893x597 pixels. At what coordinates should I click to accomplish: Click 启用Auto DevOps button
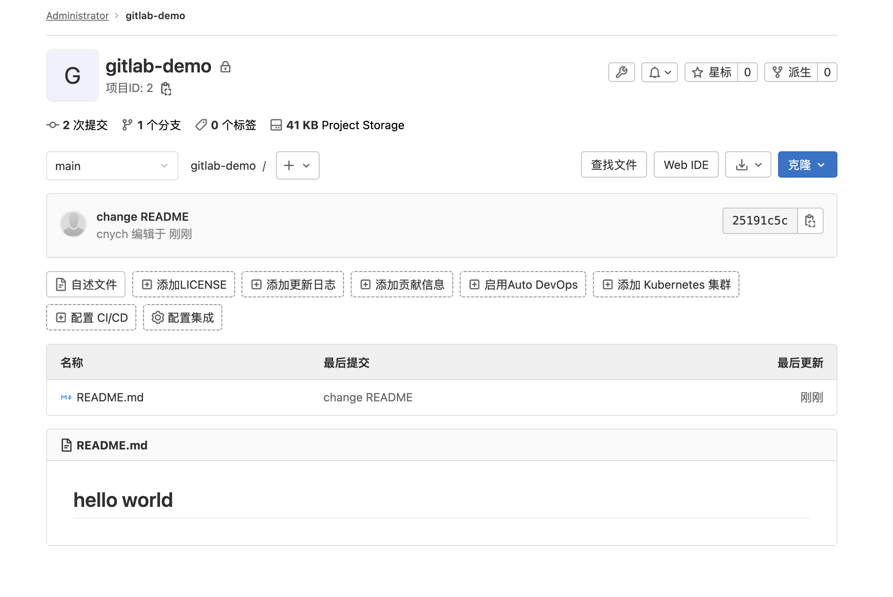523,284
